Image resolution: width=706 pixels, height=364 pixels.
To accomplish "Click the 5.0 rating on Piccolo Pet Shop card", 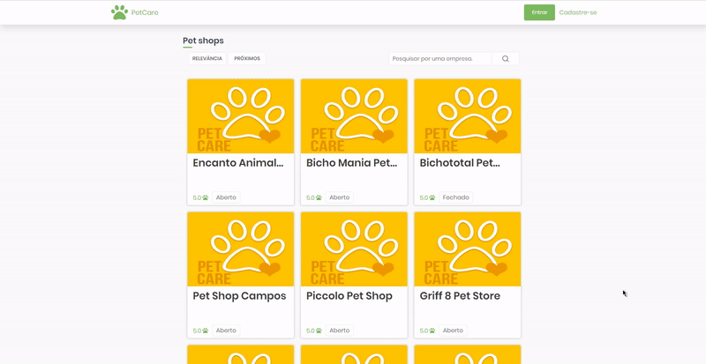I will click(x=311, y=331).
